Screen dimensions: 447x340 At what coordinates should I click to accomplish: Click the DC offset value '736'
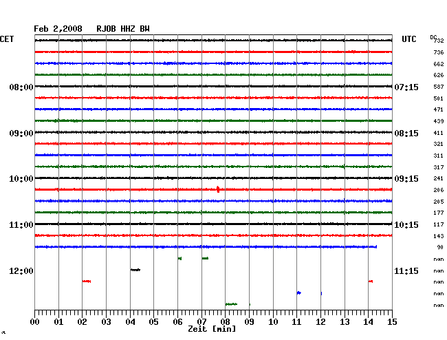[x=439, y=52]
